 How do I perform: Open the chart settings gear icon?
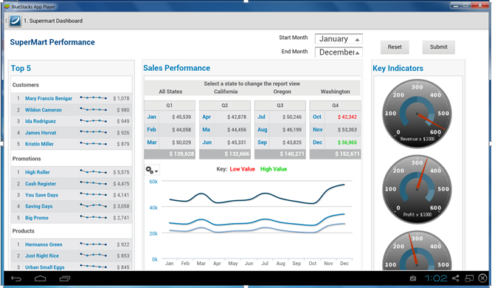pyautogui.click(x=150, y=171)
